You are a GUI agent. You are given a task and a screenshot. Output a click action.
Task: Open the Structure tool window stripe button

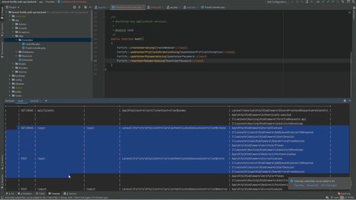2,162
